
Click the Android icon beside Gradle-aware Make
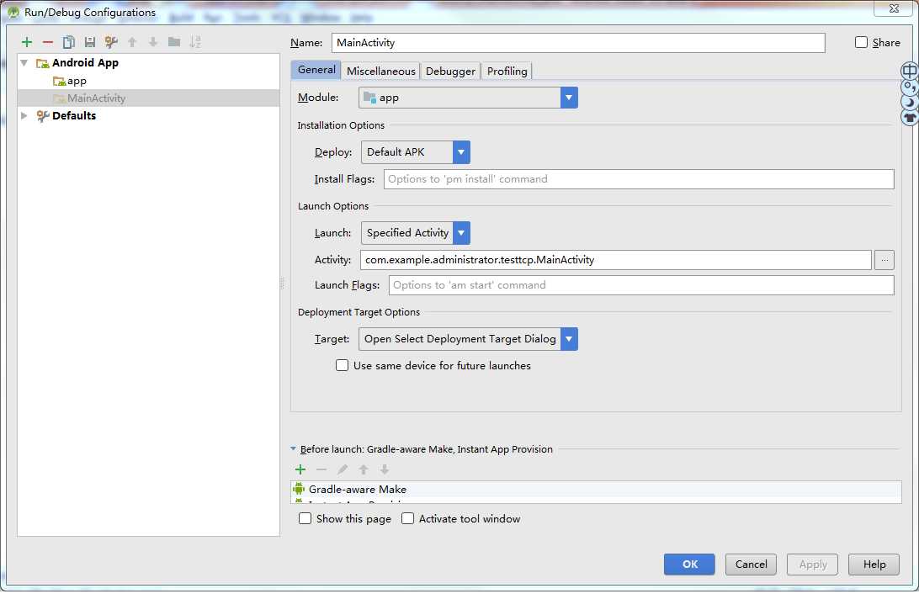299,489
